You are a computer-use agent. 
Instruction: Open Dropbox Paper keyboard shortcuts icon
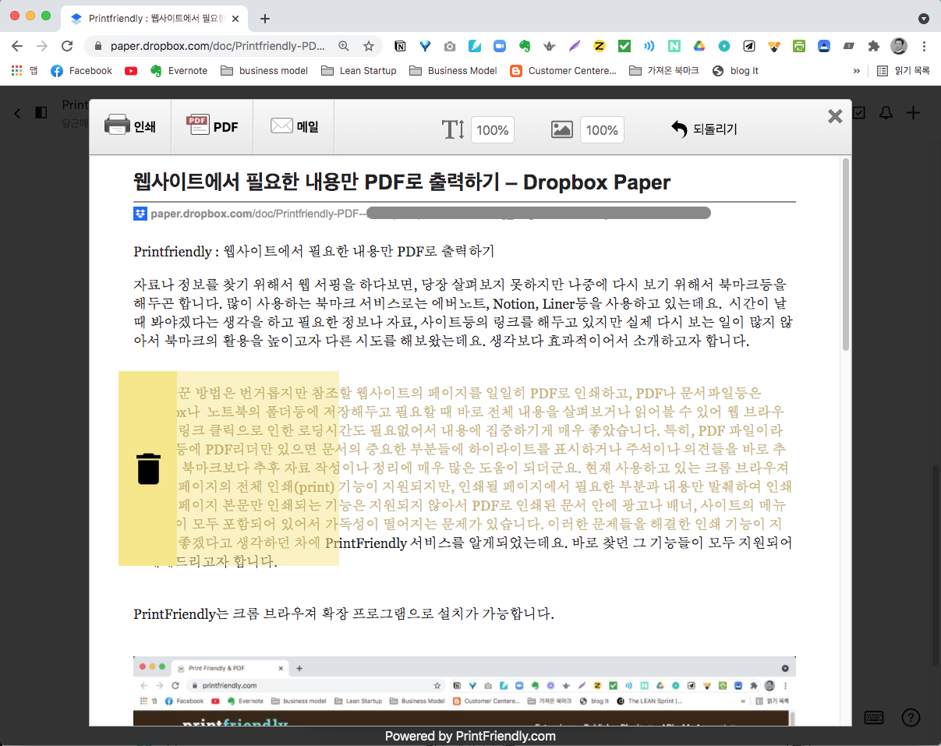[x=874, y=716]
